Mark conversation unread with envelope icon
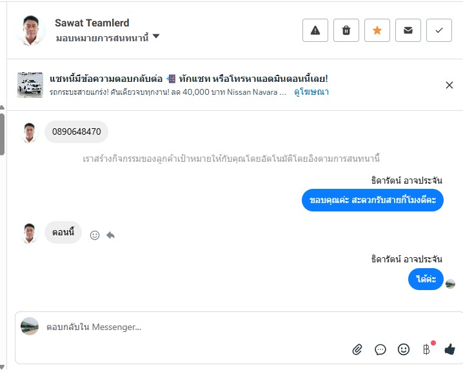 coord(408,30)
